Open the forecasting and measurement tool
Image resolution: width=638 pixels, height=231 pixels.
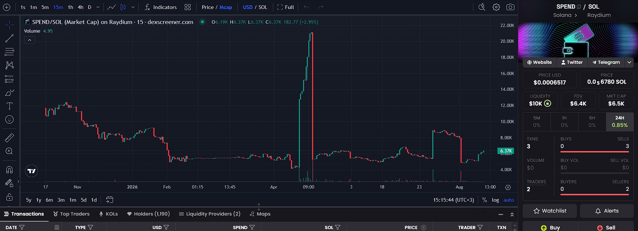pos(9,79)
